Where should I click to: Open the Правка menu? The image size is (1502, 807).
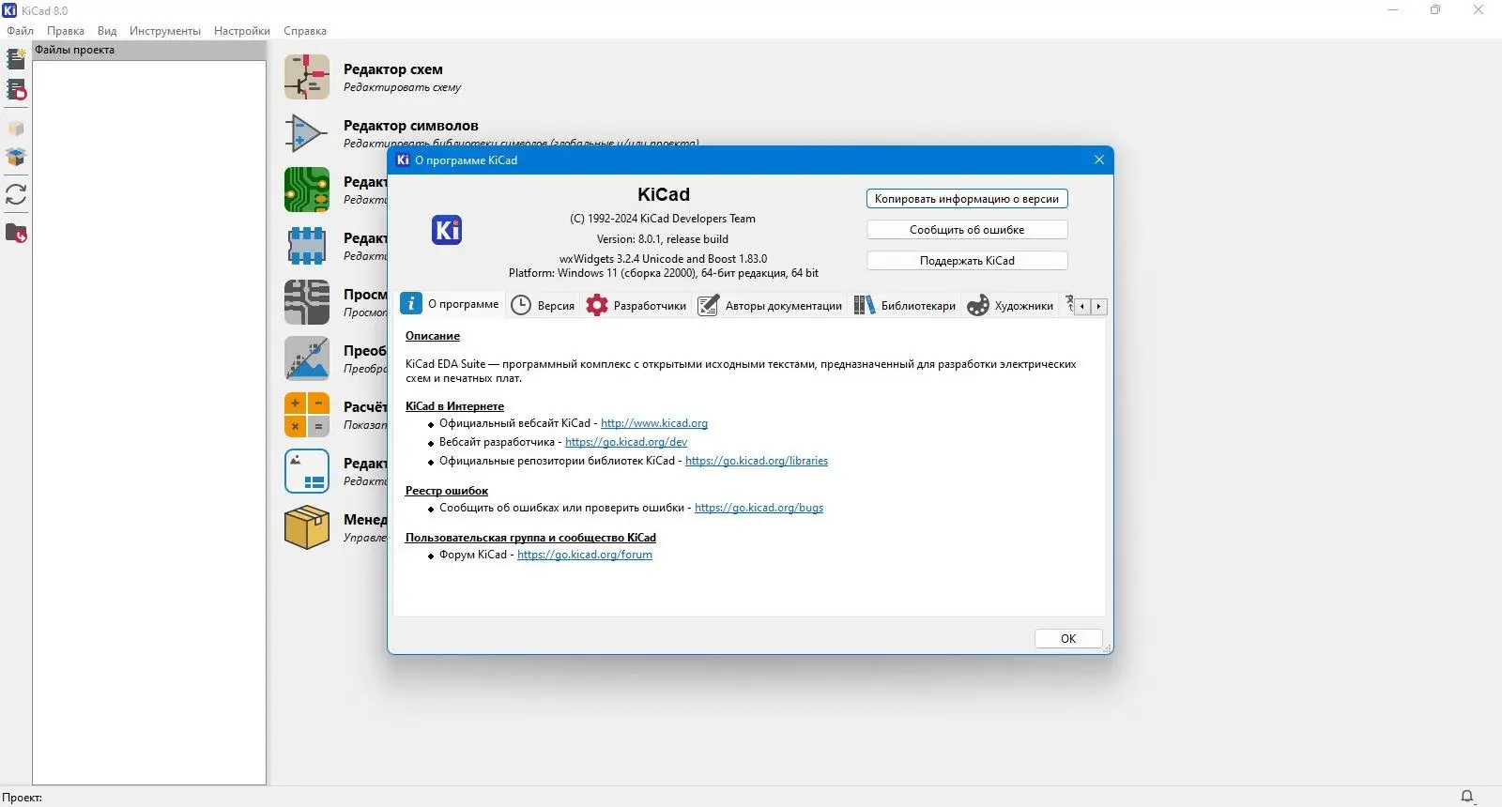click(x=66, y=31)
